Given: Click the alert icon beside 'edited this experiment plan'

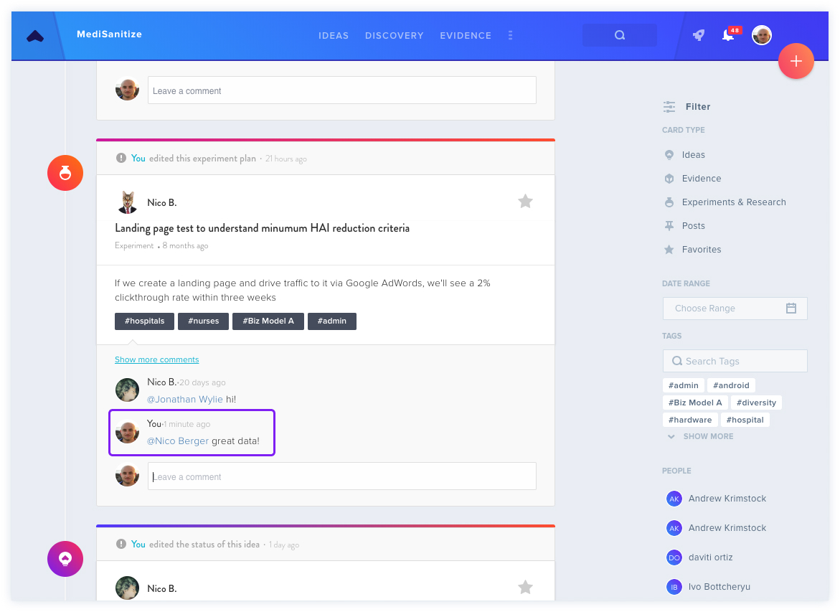Looking at the screenshot, I should tap(121, 158).
